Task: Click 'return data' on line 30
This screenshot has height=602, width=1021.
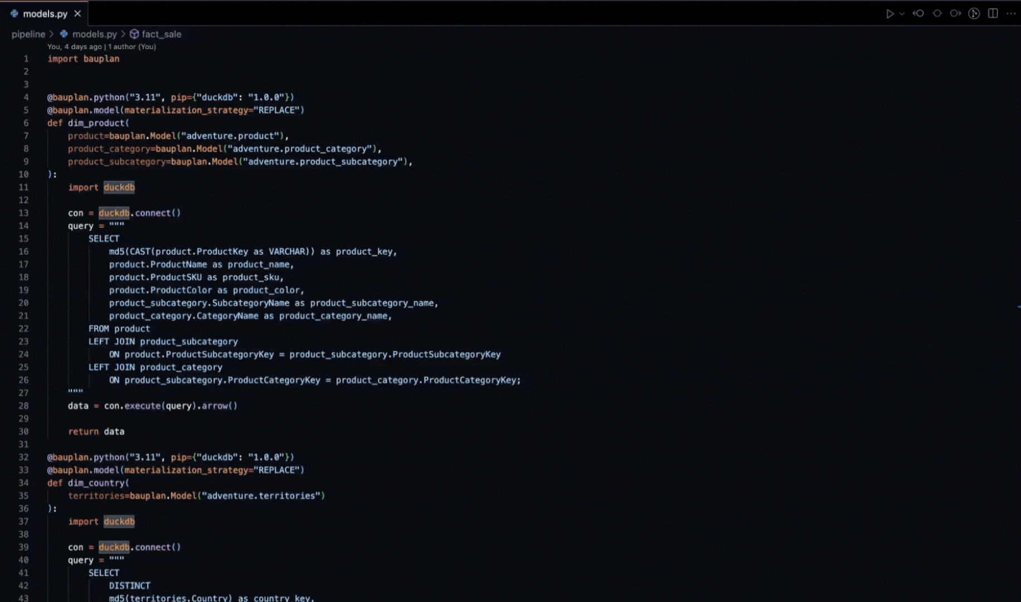Action: pyautogui.click(x=96, y=431)
